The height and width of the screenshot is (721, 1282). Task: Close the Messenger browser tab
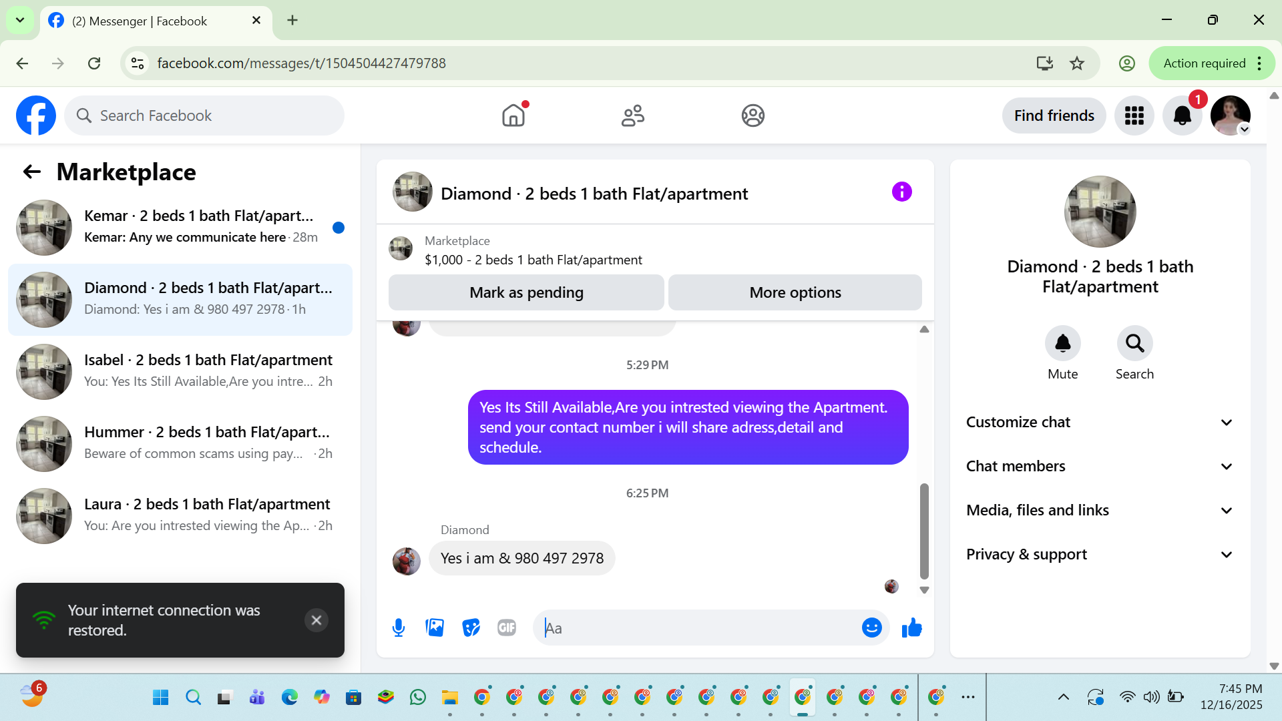coord(256,21)
